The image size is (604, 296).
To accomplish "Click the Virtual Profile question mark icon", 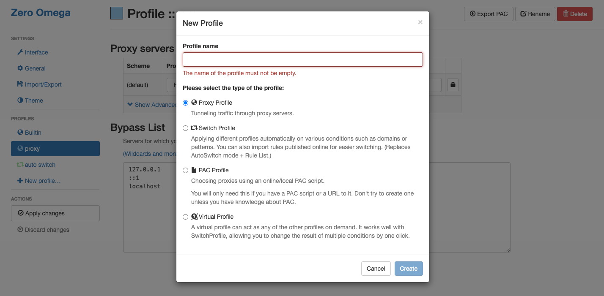I will pyautogui.click(x=194, y=217).
